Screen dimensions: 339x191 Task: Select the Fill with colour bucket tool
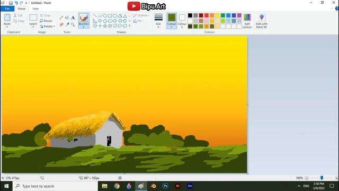pos(67,18)
